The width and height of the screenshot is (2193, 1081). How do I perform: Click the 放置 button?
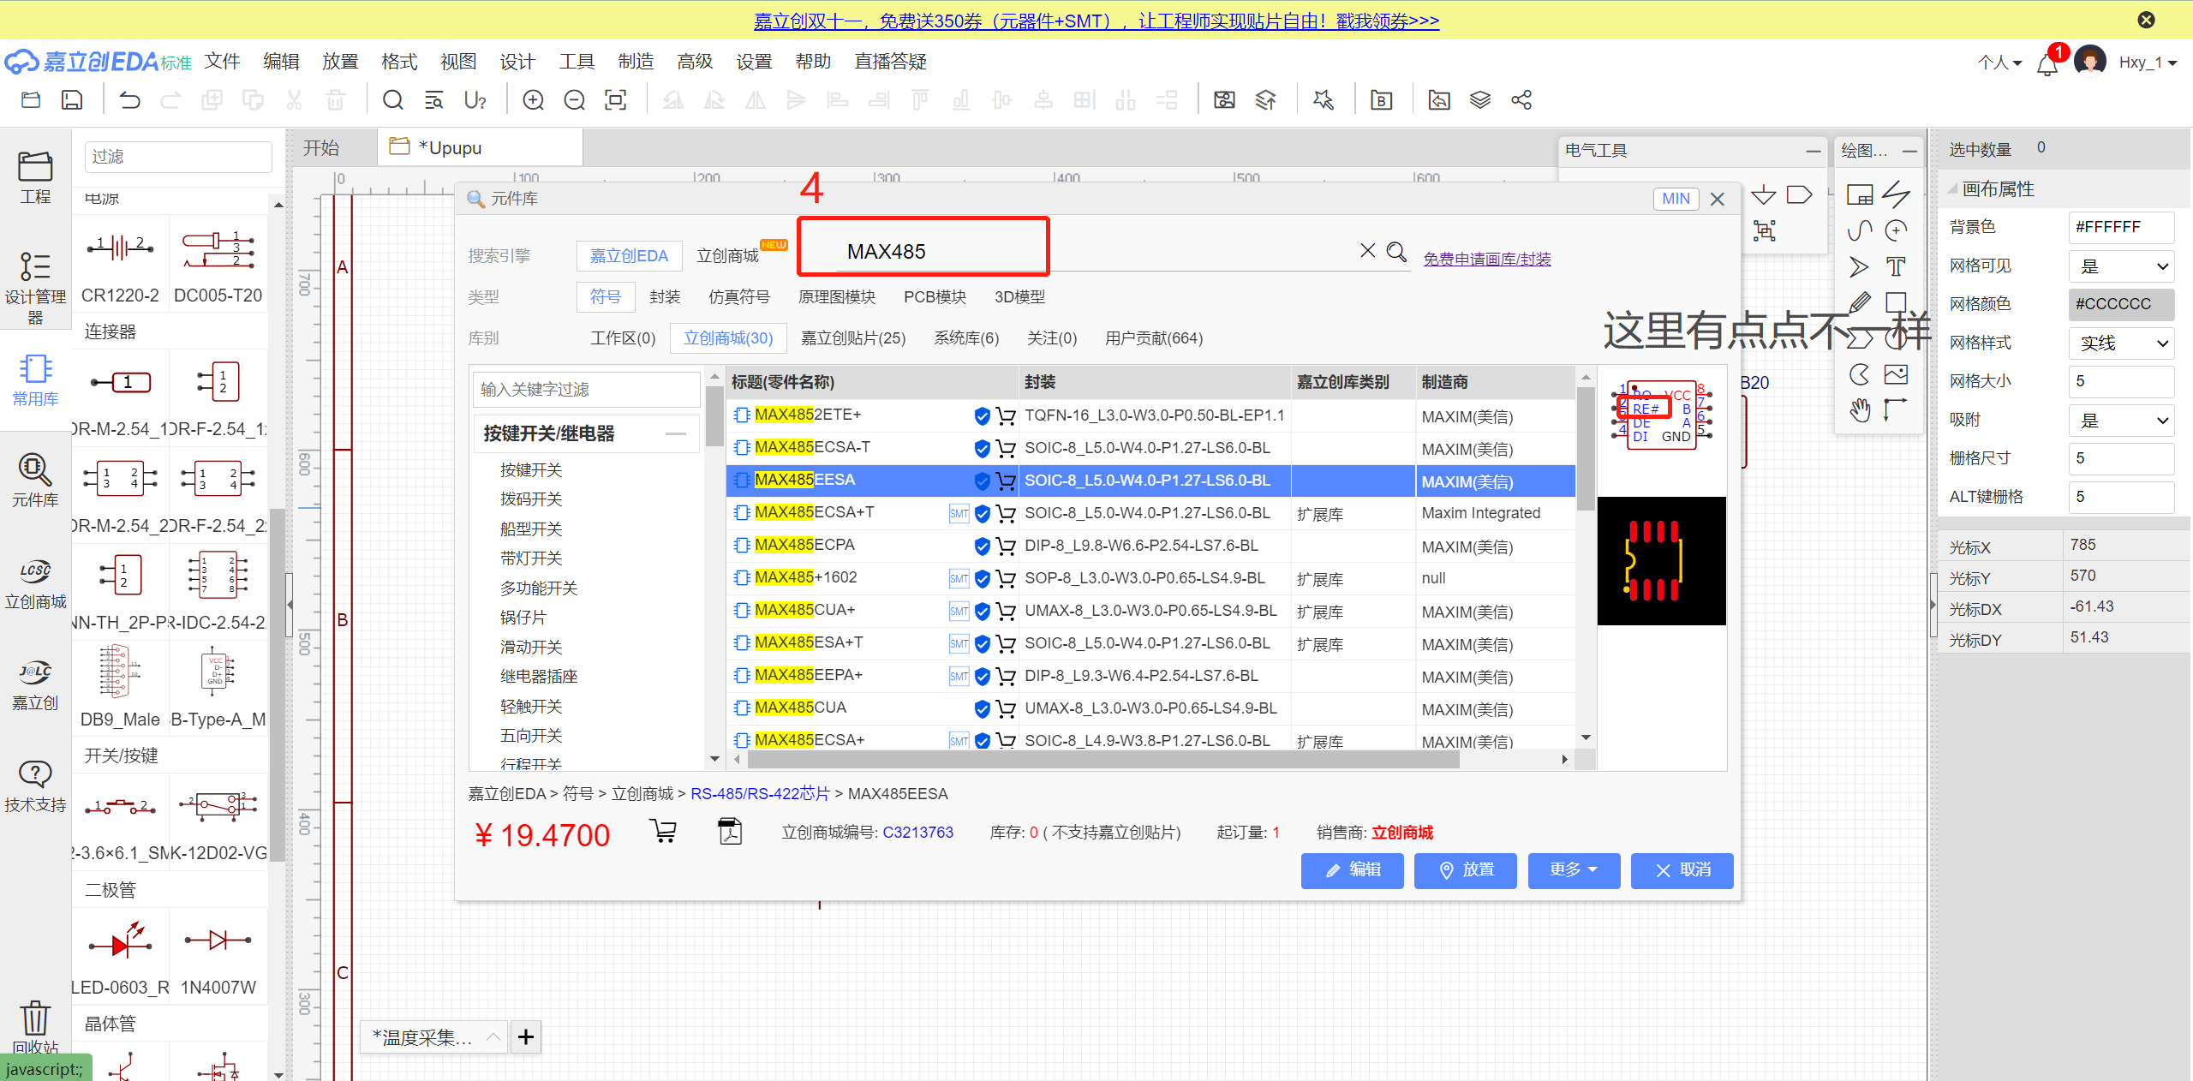coord(1465,870)
